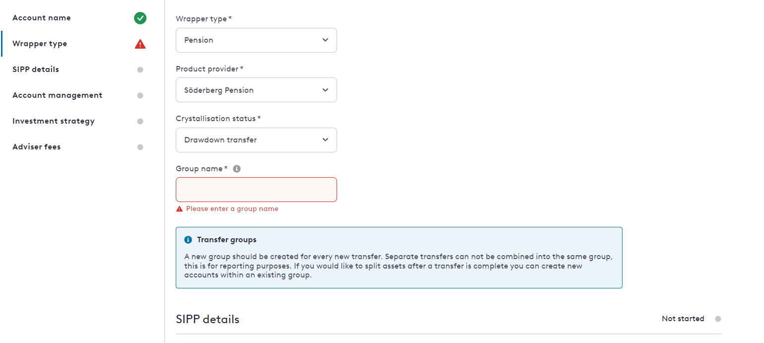764x343 pixels.
Task: Navigate to Adviser fees step
Action: coord(37,147)
